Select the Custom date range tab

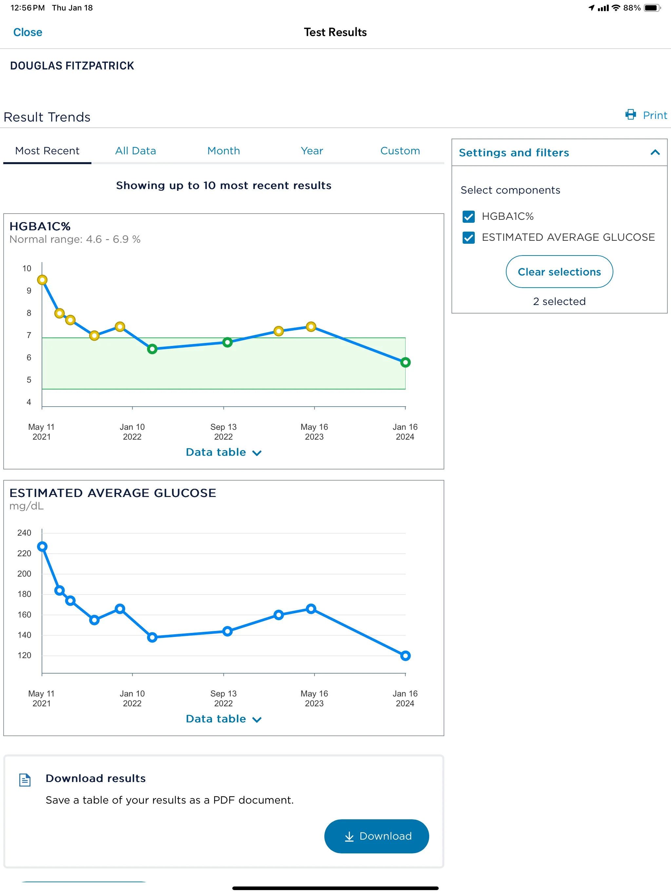click(400, 151)
